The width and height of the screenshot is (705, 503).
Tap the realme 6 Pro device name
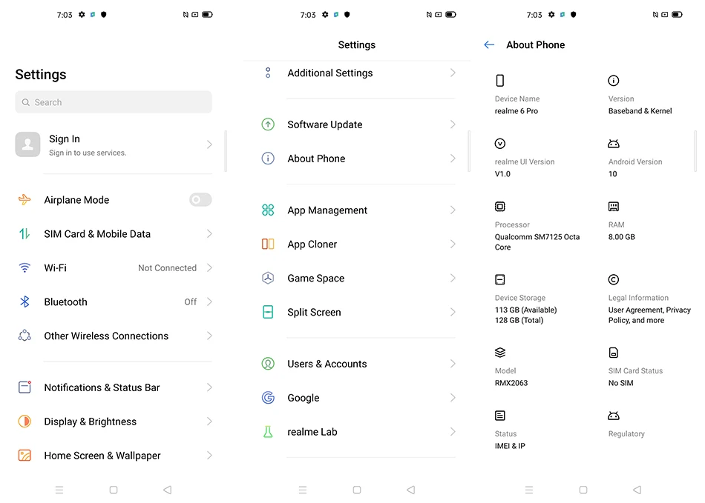click(x=517, y=111)
